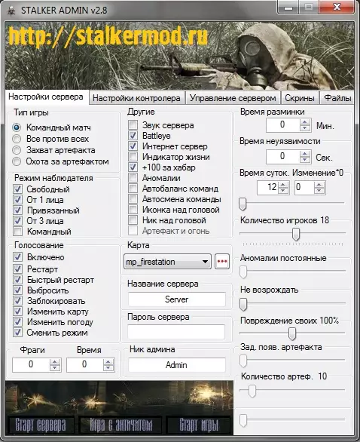360x442 pixels.
Task: Open Управление сервером tab
Action: tap(233, 98)
